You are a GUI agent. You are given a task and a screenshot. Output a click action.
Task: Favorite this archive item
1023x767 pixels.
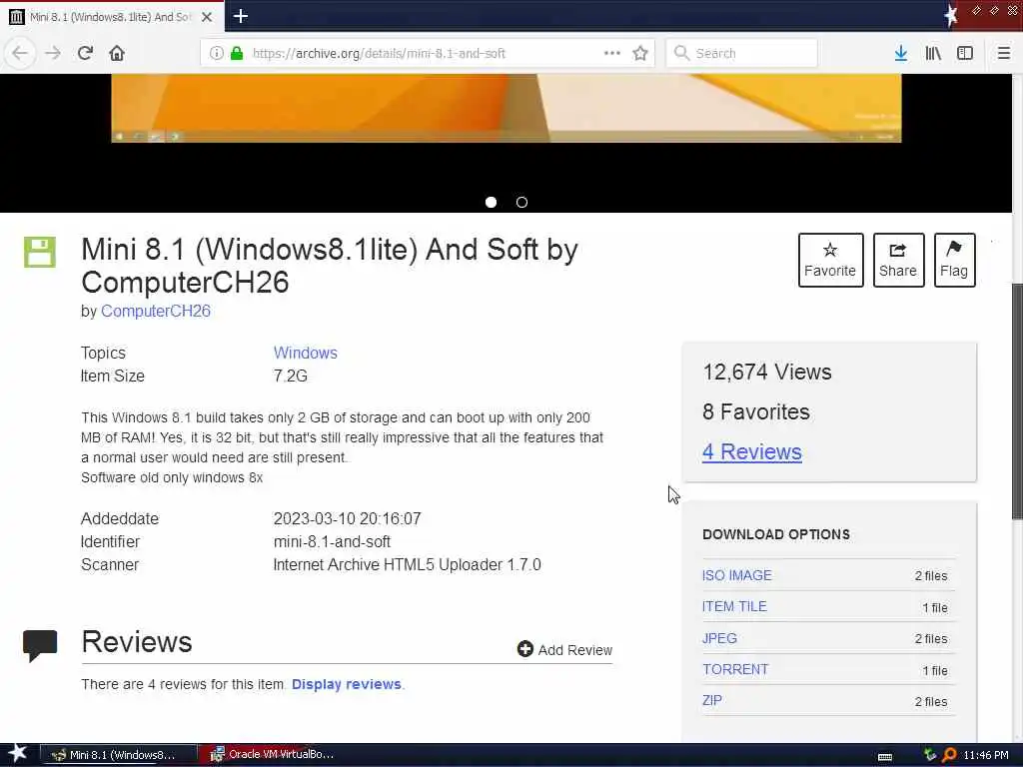coord(830,260)
